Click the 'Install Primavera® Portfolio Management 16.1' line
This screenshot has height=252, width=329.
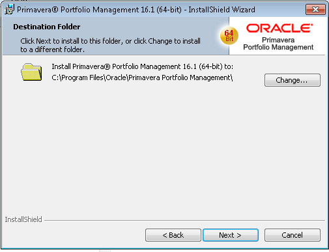pyautogui.click(x=142, y=66)
